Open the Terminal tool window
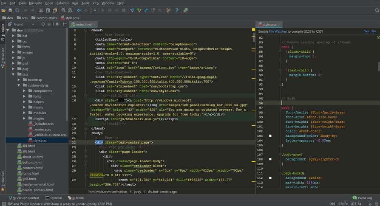380x206 pixels. click(54, 198)
